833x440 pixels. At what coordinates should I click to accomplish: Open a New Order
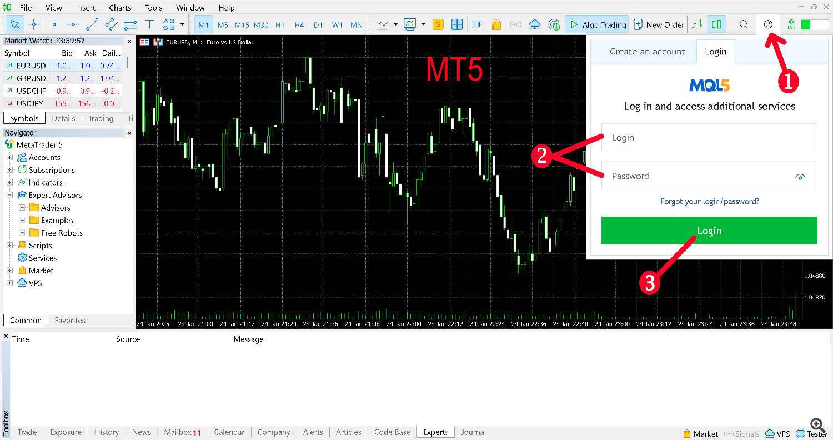pos(659,24)
